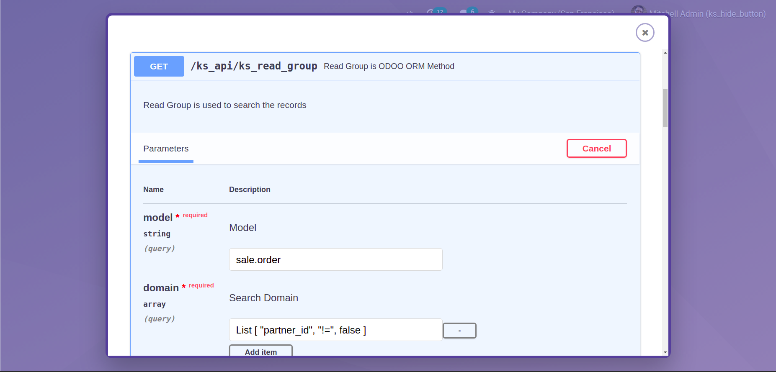Click the /ks_api/ks_read_group endpoint path
This screenshot has width=776, height=372.
pos(254,66)
